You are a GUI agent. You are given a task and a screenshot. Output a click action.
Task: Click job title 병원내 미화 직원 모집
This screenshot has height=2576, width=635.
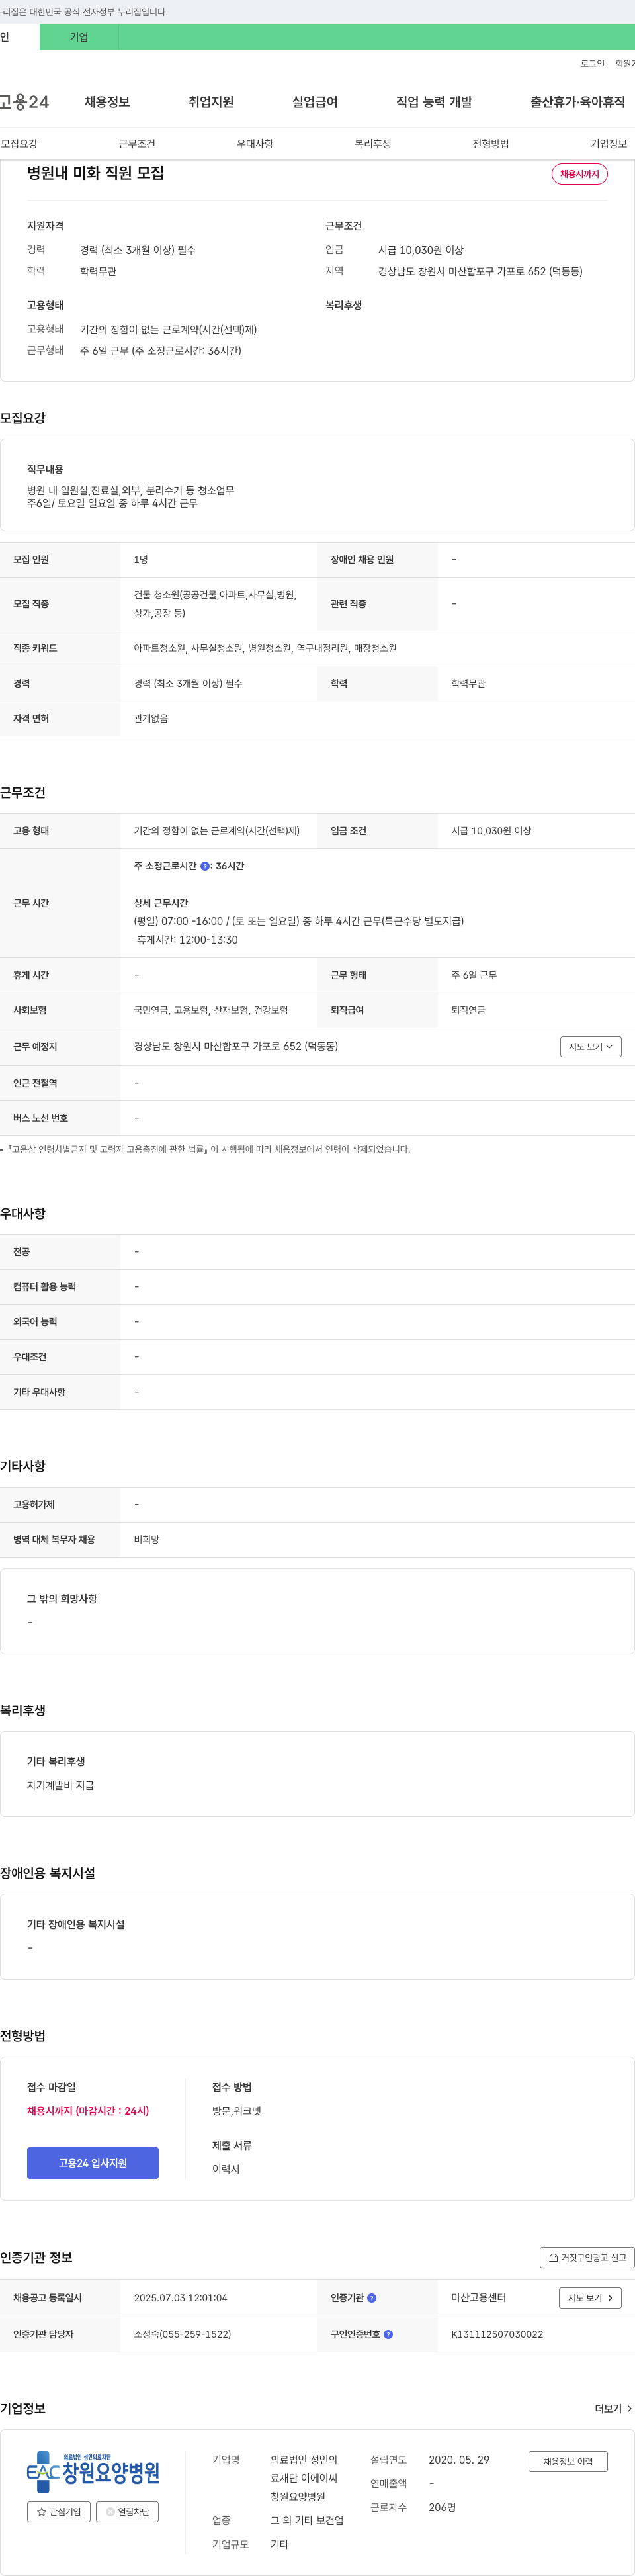tap(96, 173)
